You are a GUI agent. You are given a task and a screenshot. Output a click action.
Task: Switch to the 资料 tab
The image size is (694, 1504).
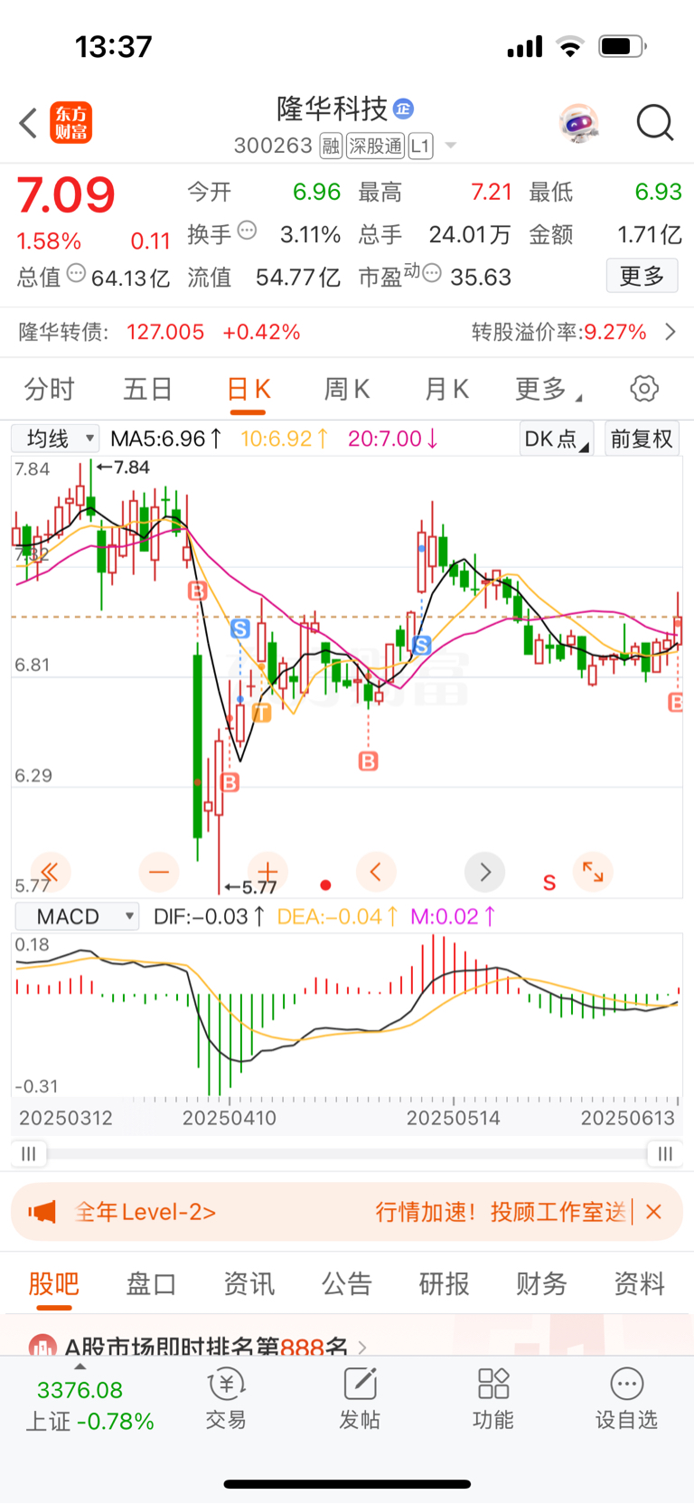click(x=639, y=1283)
